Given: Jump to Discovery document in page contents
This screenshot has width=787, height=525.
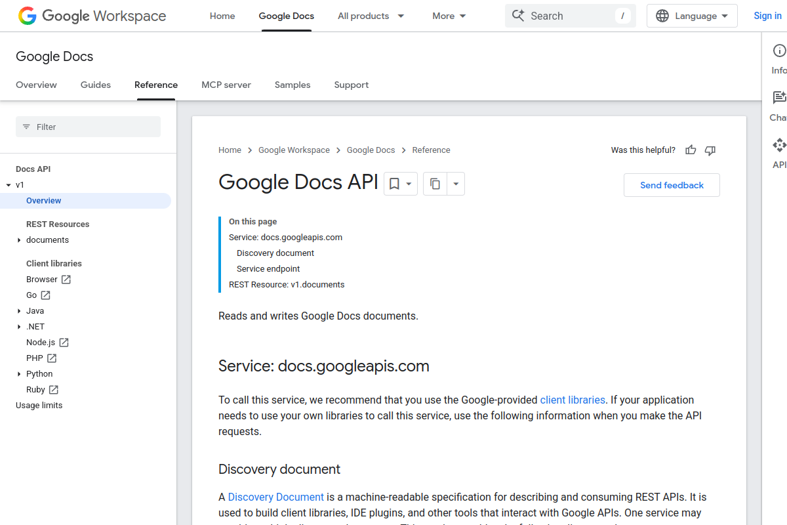Looking at the screenshot, I should [x=275, y=253].
